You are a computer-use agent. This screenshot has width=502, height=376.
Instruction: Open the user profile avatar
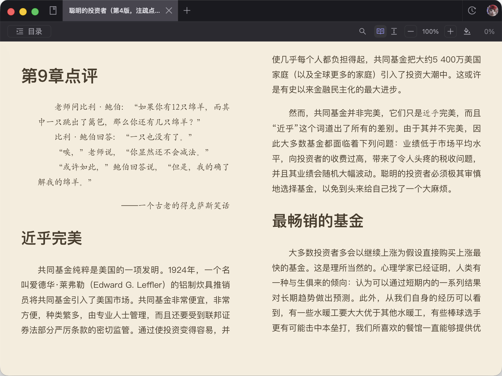[x=492, y=11]
